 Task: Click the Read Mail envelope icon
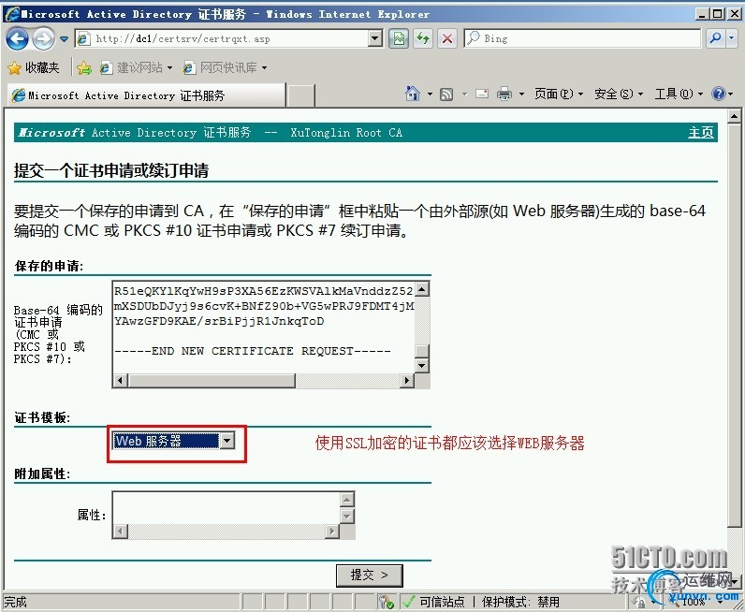point(482,95)
